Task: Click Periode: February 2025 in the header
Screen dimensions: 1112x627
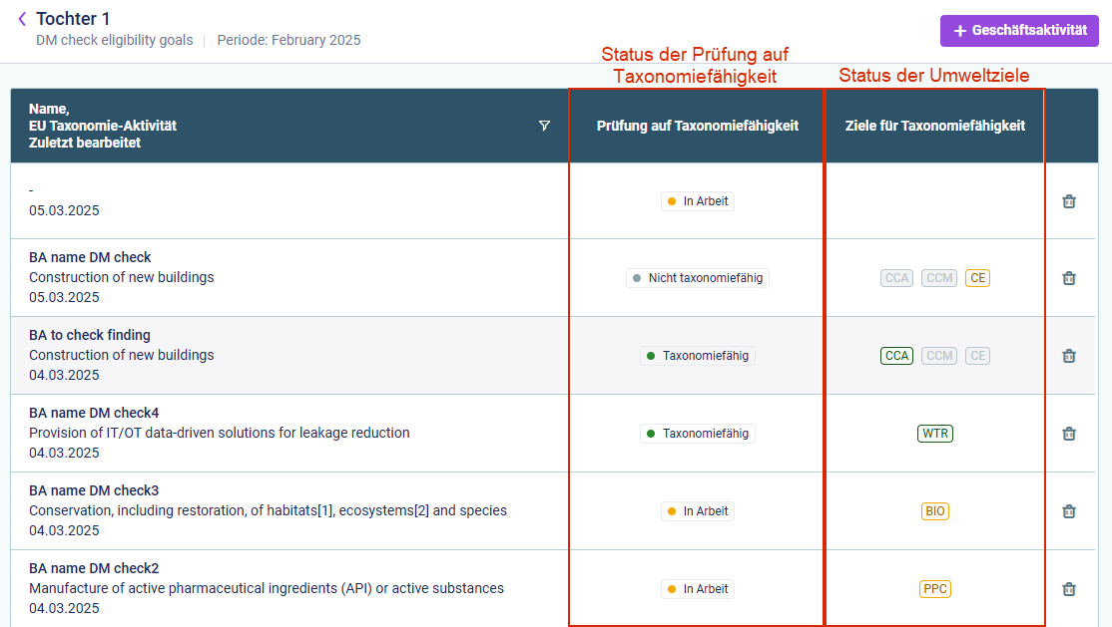Action: point(288,41)
